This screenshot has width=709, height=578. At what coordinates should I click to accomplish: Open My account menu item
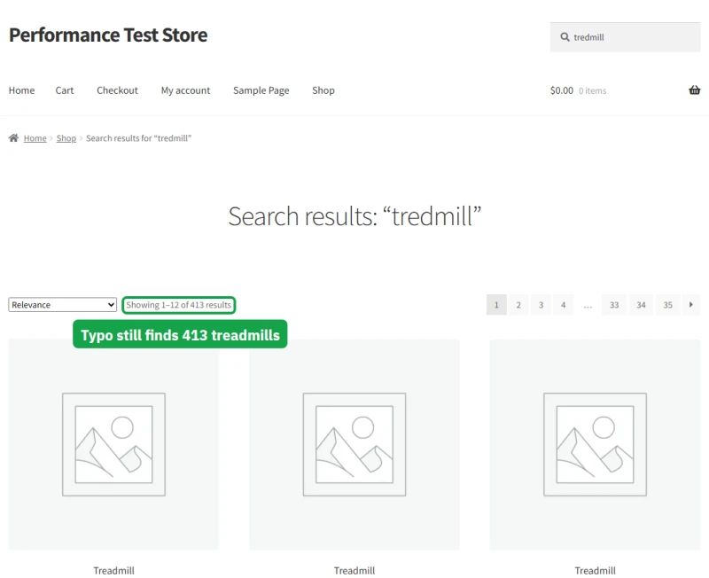click(x=185, y=90)
